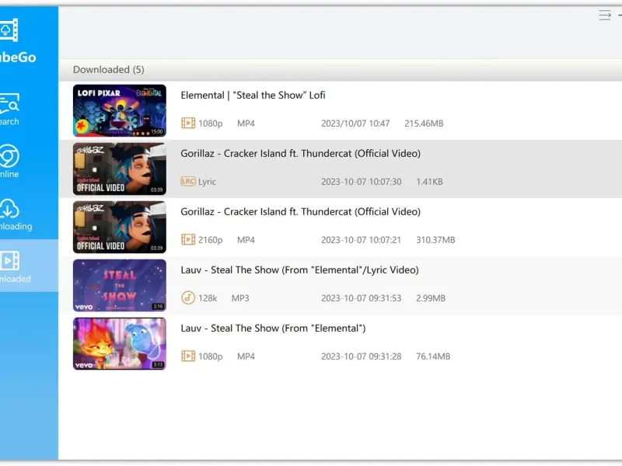Click the 215.46MB file size
This screenshot has width=622, height=466.
point(424,123)
